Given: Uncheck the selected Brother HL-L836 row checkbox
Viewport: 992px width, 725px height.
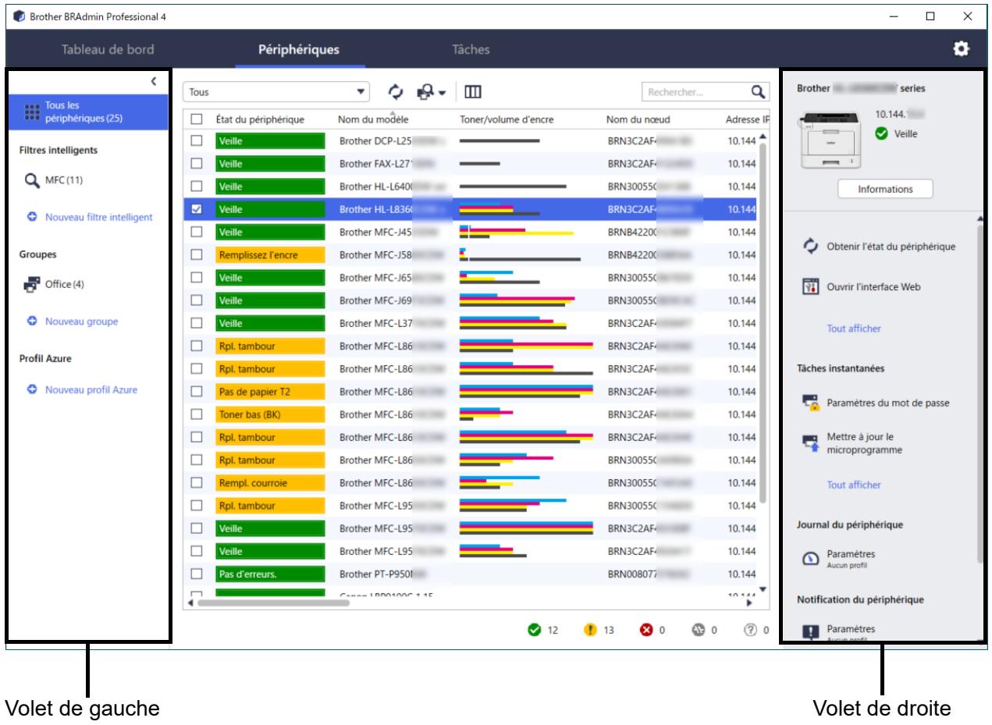Looking at the screenshot, I should pyautogui.click(x=197, y=209).
